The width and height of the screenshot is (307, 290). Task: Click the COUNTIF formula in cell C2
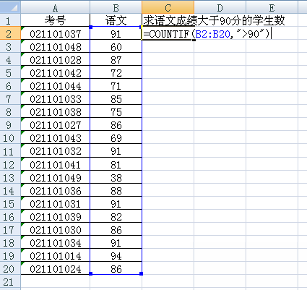207,33
